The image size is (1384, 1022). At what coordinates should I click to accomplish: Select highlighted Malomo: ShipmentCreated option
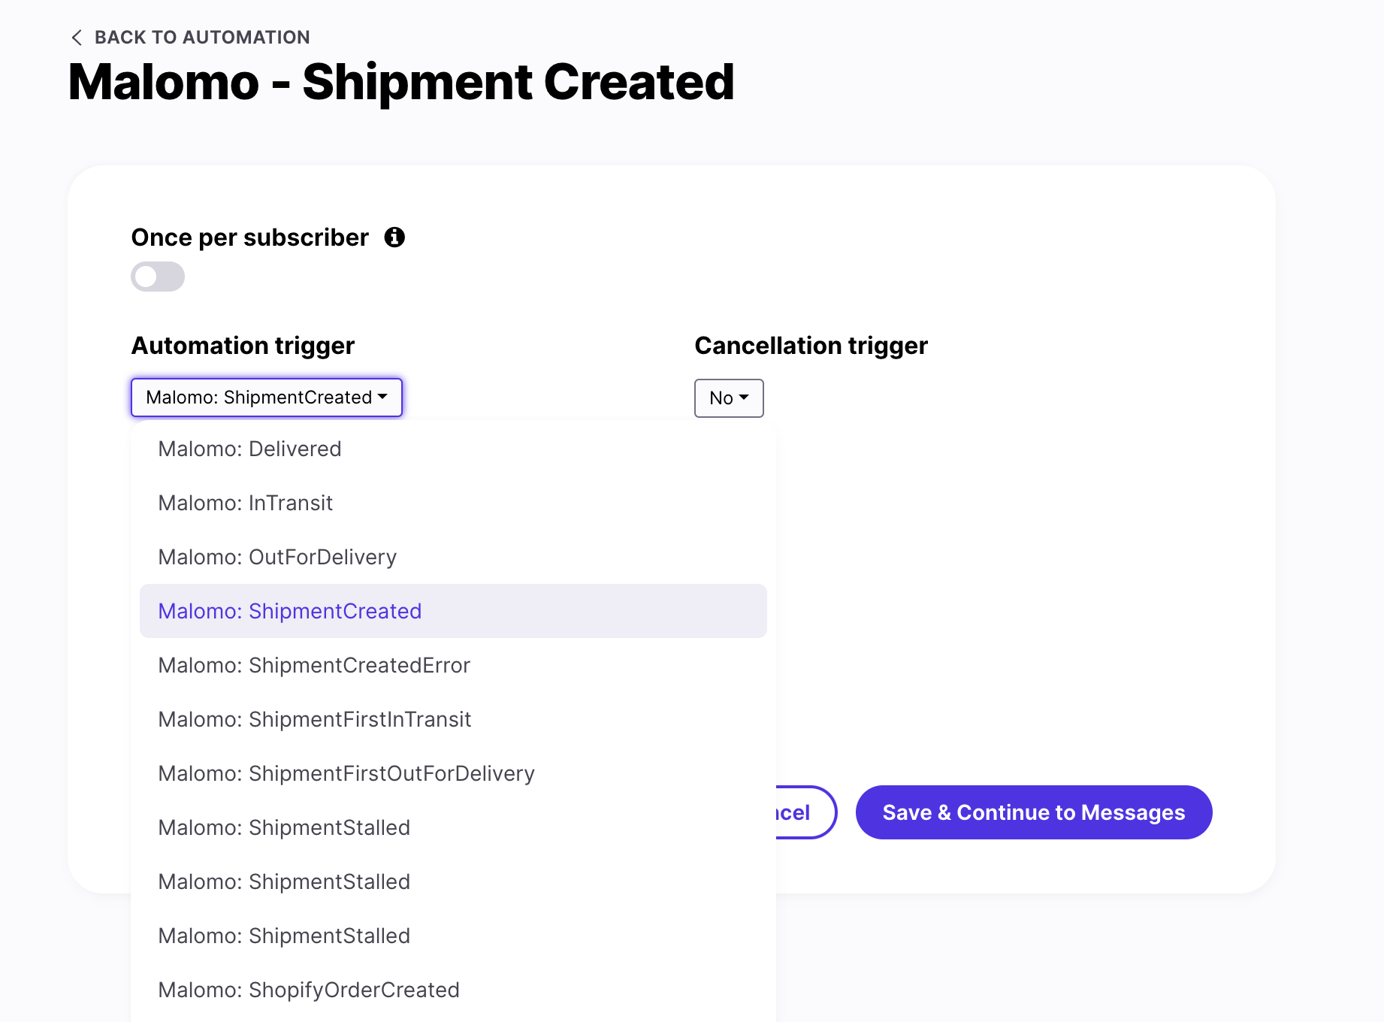(290, 612)
